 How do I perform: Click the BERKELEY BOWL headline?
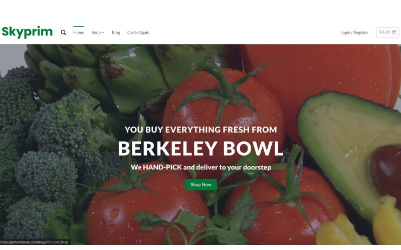pyautogui.click(x=200, y=148)
